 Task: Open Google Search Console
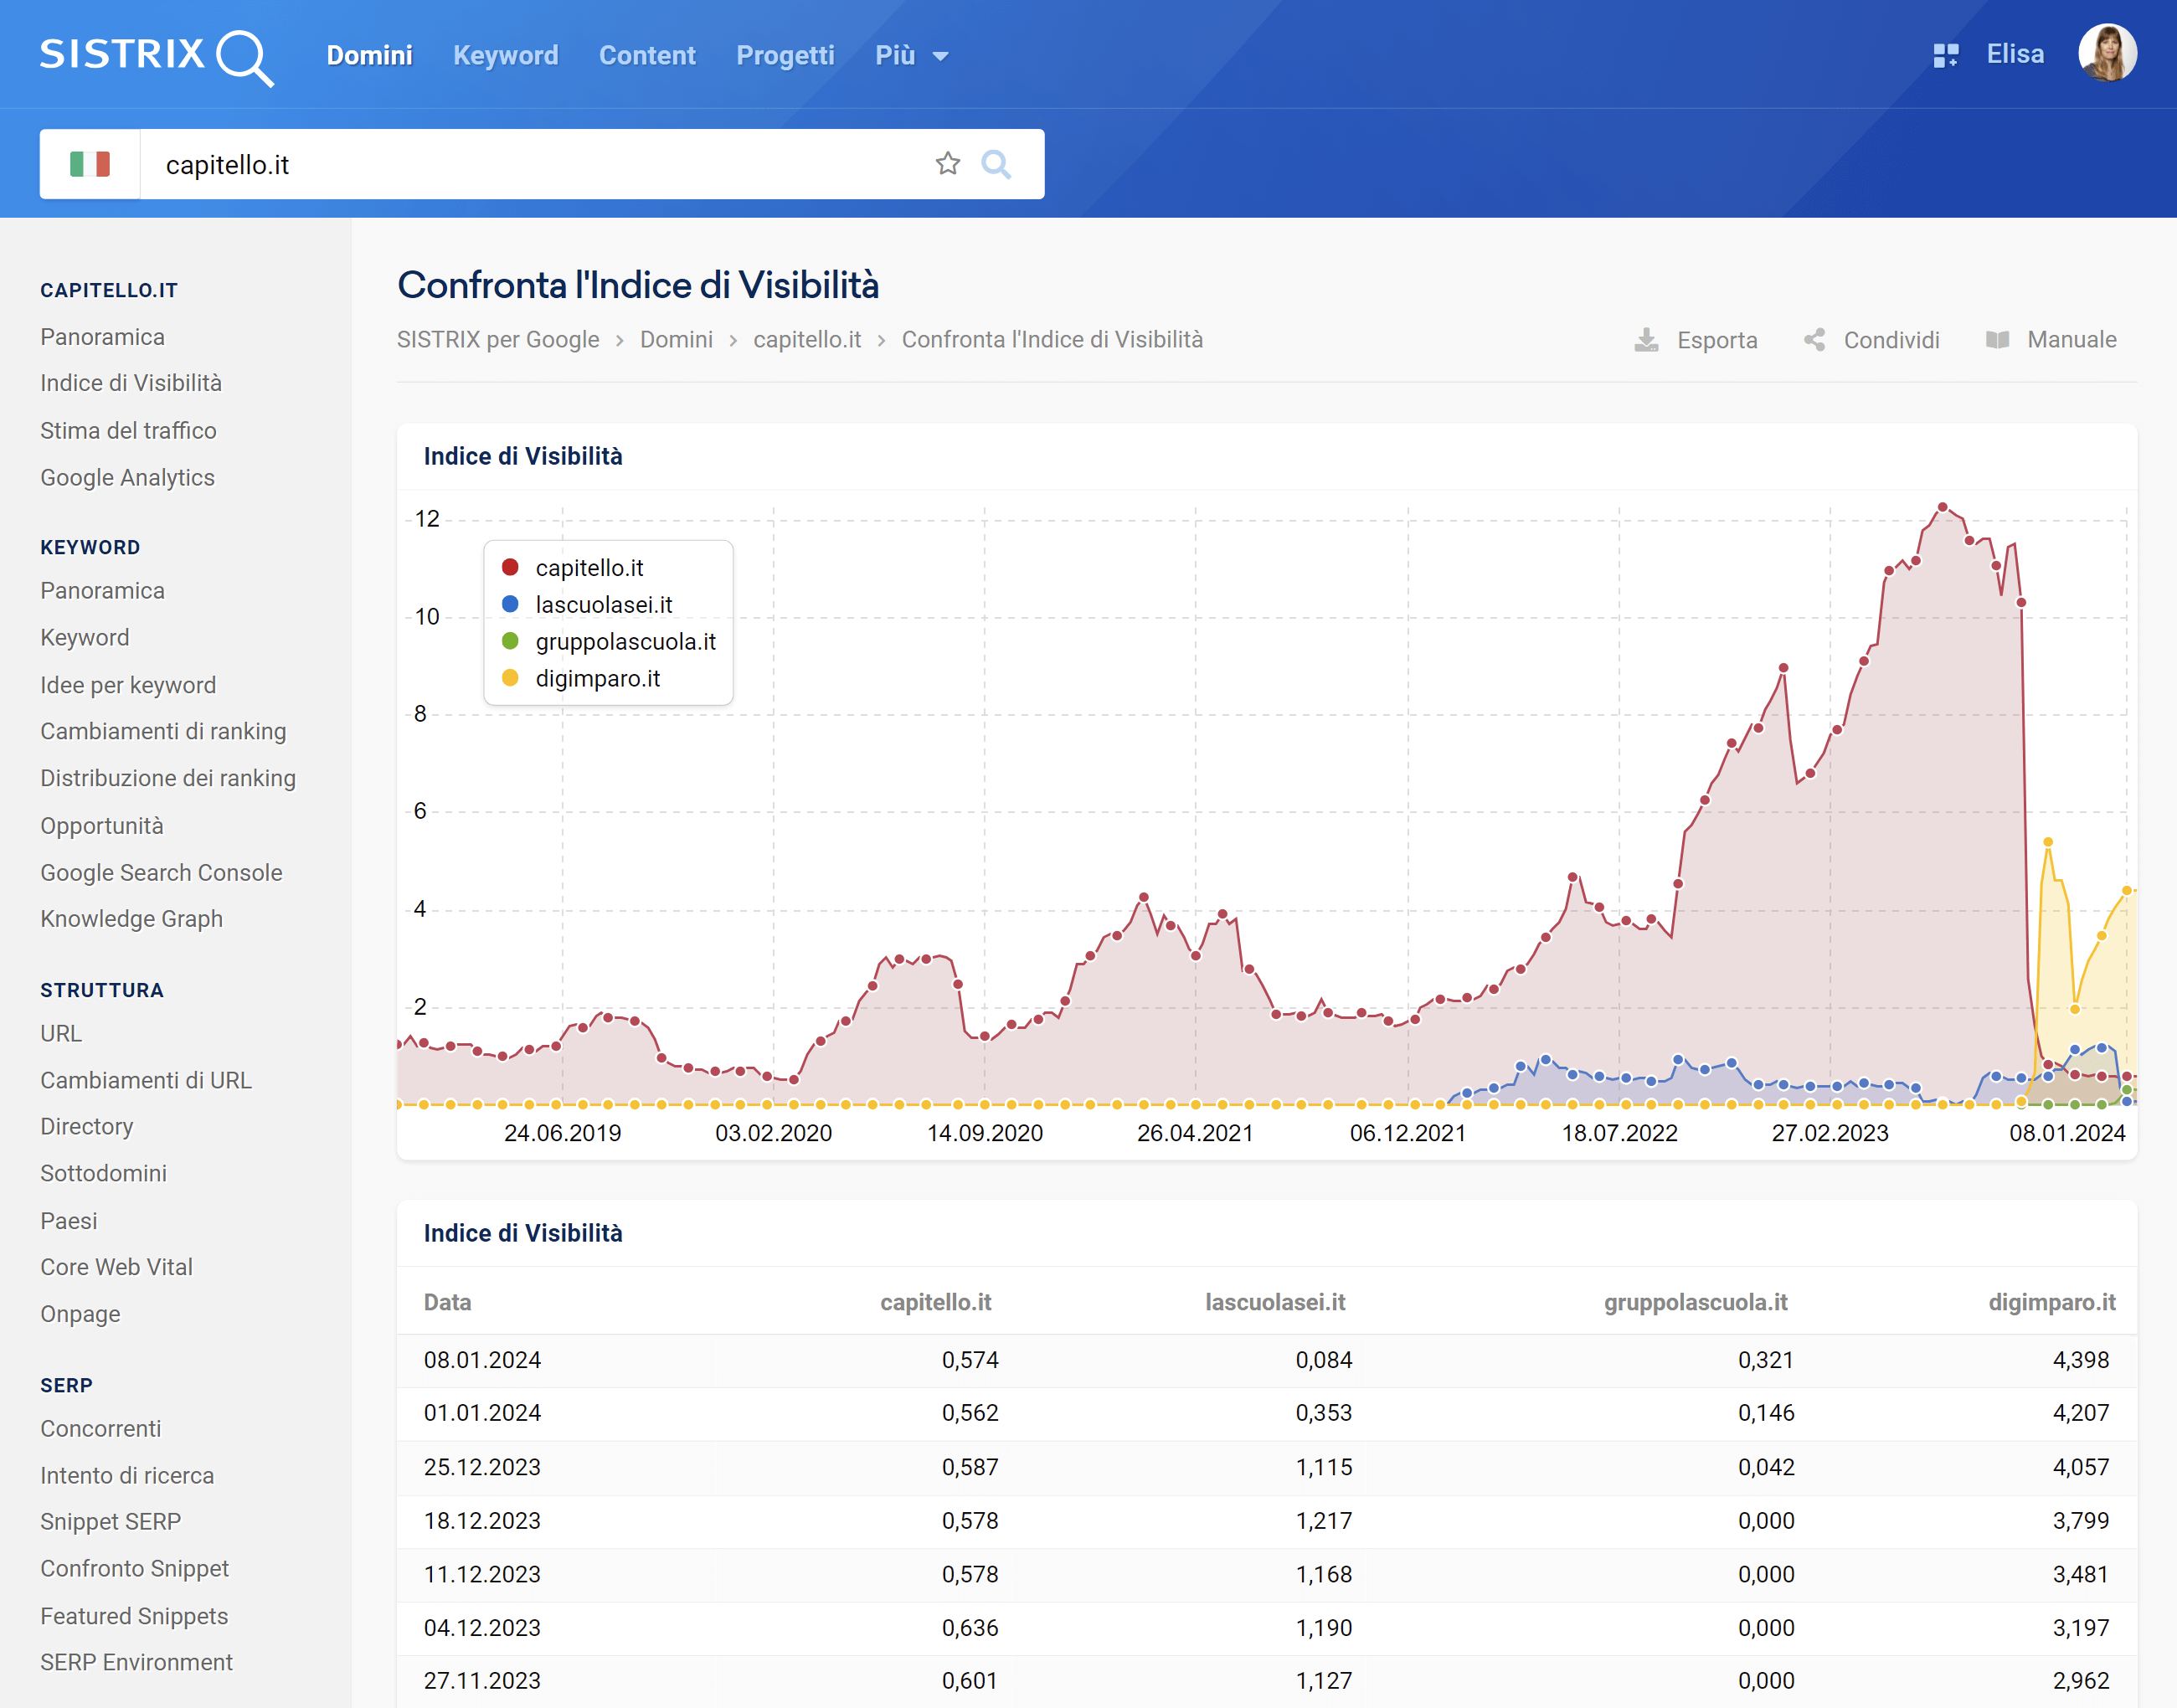pos(161,873)
